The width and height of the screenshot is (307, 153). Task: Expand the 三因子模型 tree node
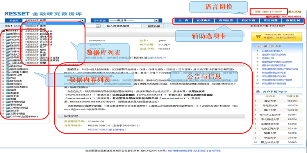3,114
